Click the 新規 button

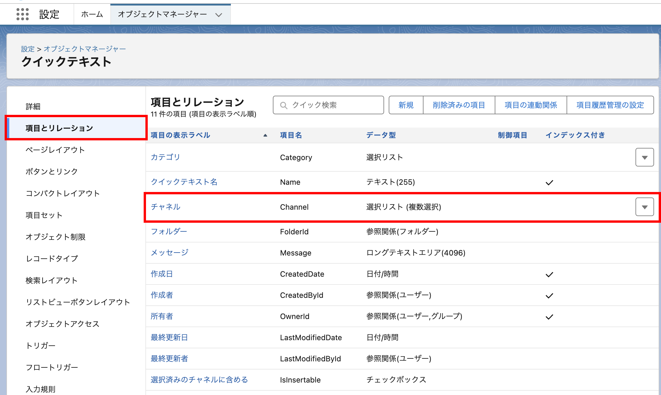406,105
